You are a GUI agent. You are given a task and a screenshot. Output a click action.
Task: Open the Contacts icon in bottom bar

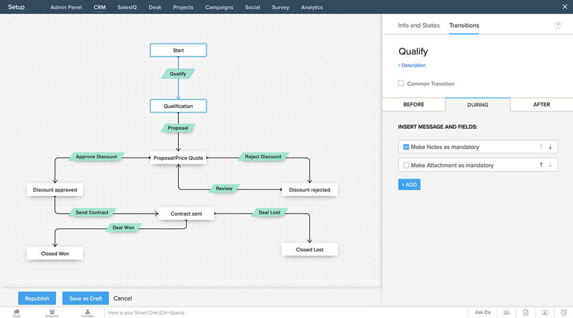pos(88,313)
